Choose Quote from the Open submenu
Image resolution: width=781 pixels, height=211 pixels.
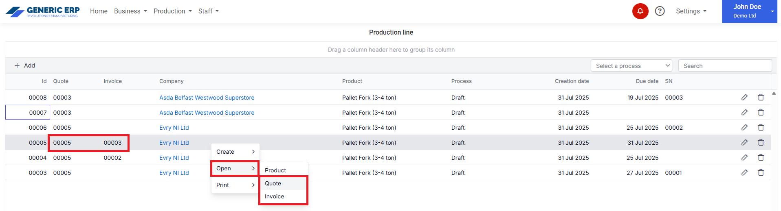pos(273,183)
